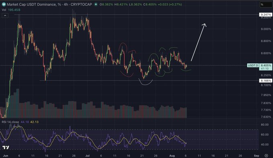Click the high value H8.421%
This screenshot has width=273, height=158.
121,4
